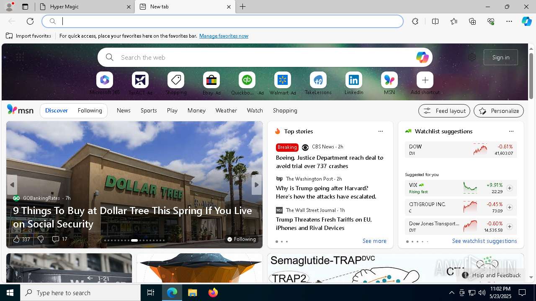Open comments on Dollar Tree article
Screen dimensions: 536x301
[59, 239]
